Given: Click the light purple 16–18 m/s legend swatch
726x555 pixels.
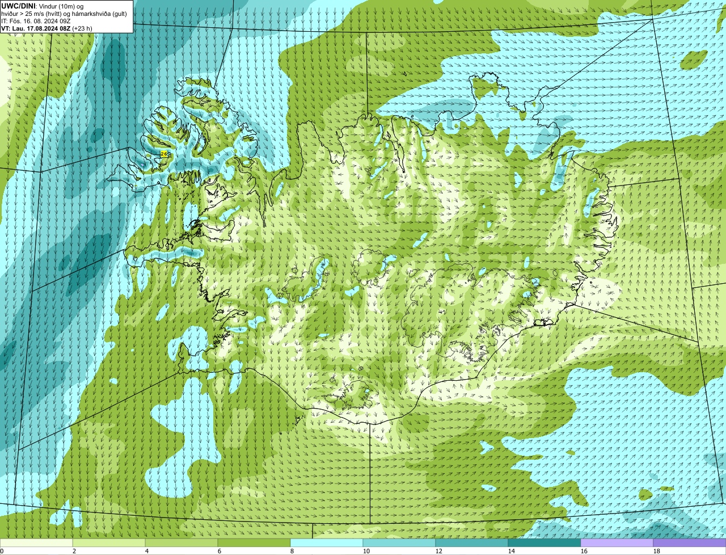Looking at the screenshot, I should click(x=617, y=543).
